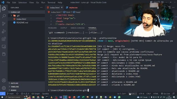
Task: Click the head breadcrumb segment
Action: 77,12
